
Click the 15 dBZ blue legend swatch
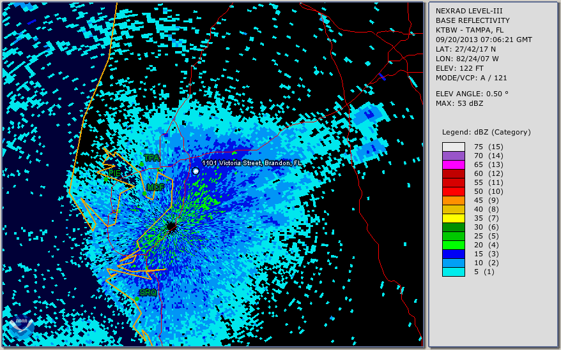point(453,254)
